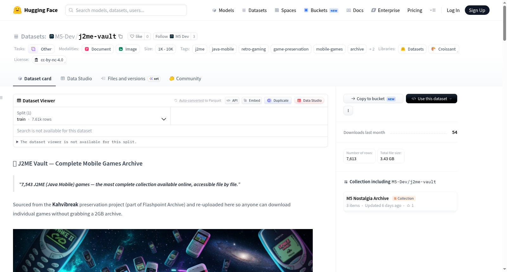Go to Spaces
Viewport: 507px width, 272px height.
(286, 10)
